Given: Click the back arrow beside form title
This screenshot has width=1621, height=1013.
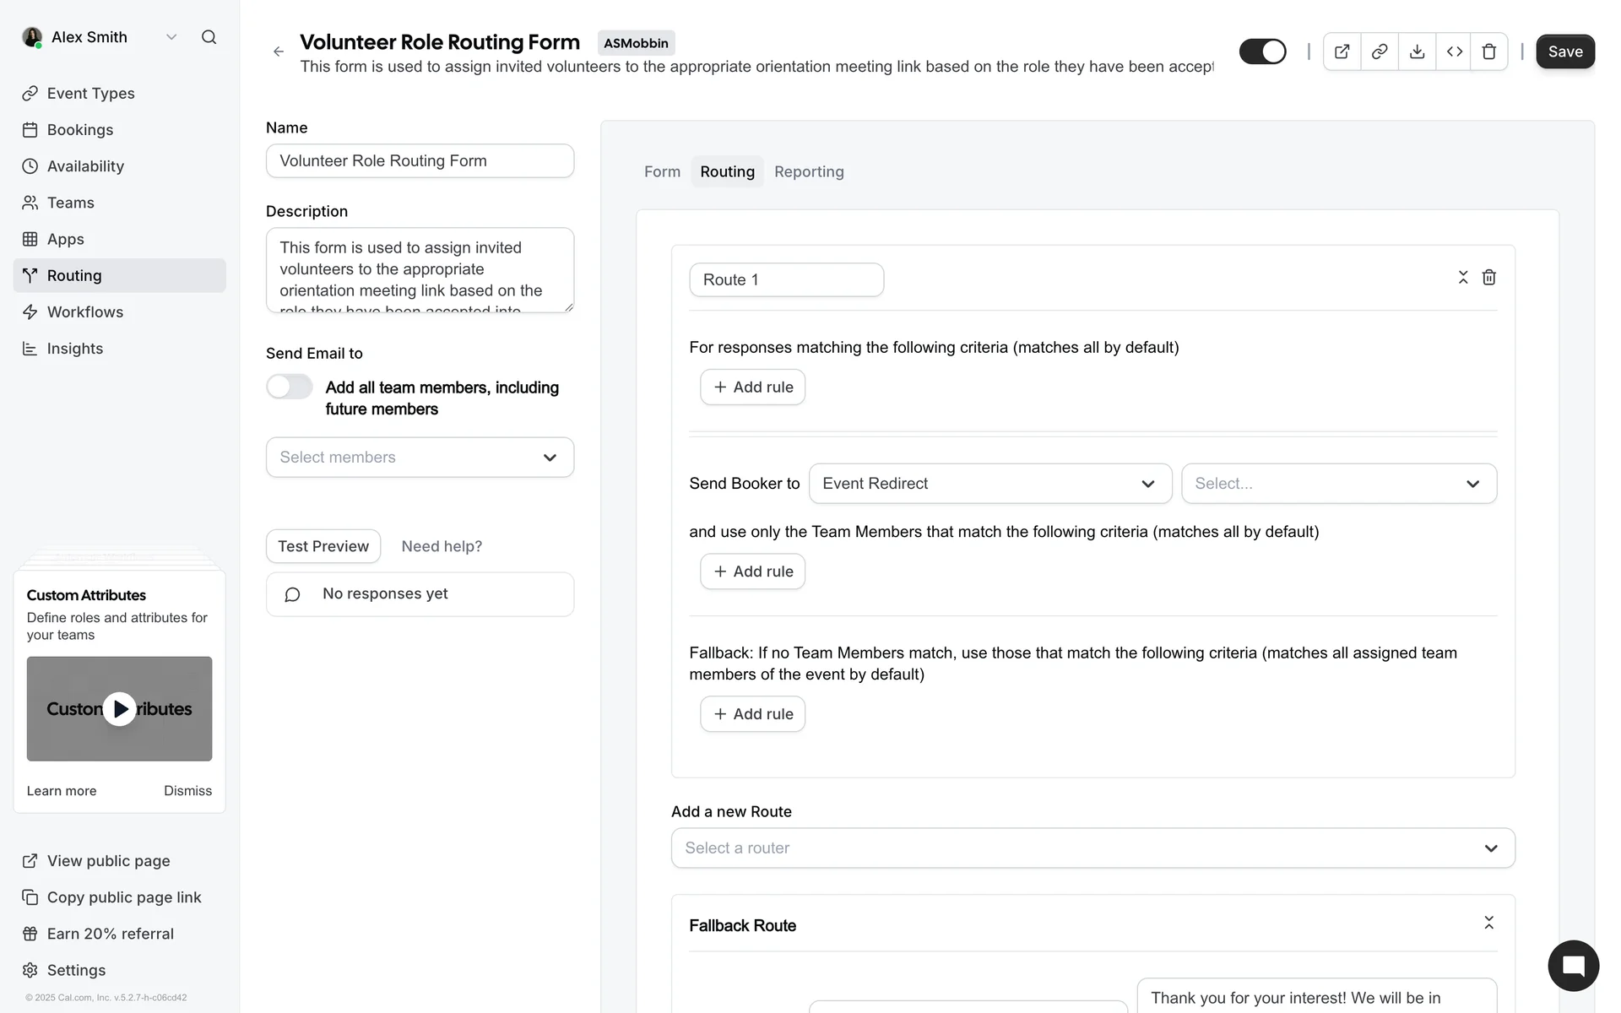Looking at the screenshot, I should click(x=279, y=51).
